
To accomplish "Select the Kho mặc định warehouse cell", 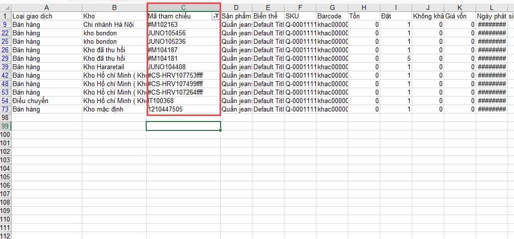I will (114, 109).
